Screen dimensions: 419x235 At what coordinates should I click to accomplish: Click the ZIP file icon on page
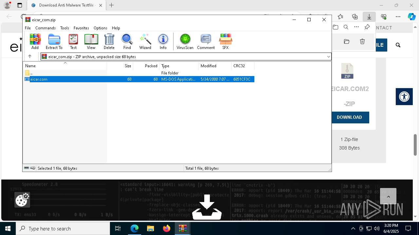347,71
